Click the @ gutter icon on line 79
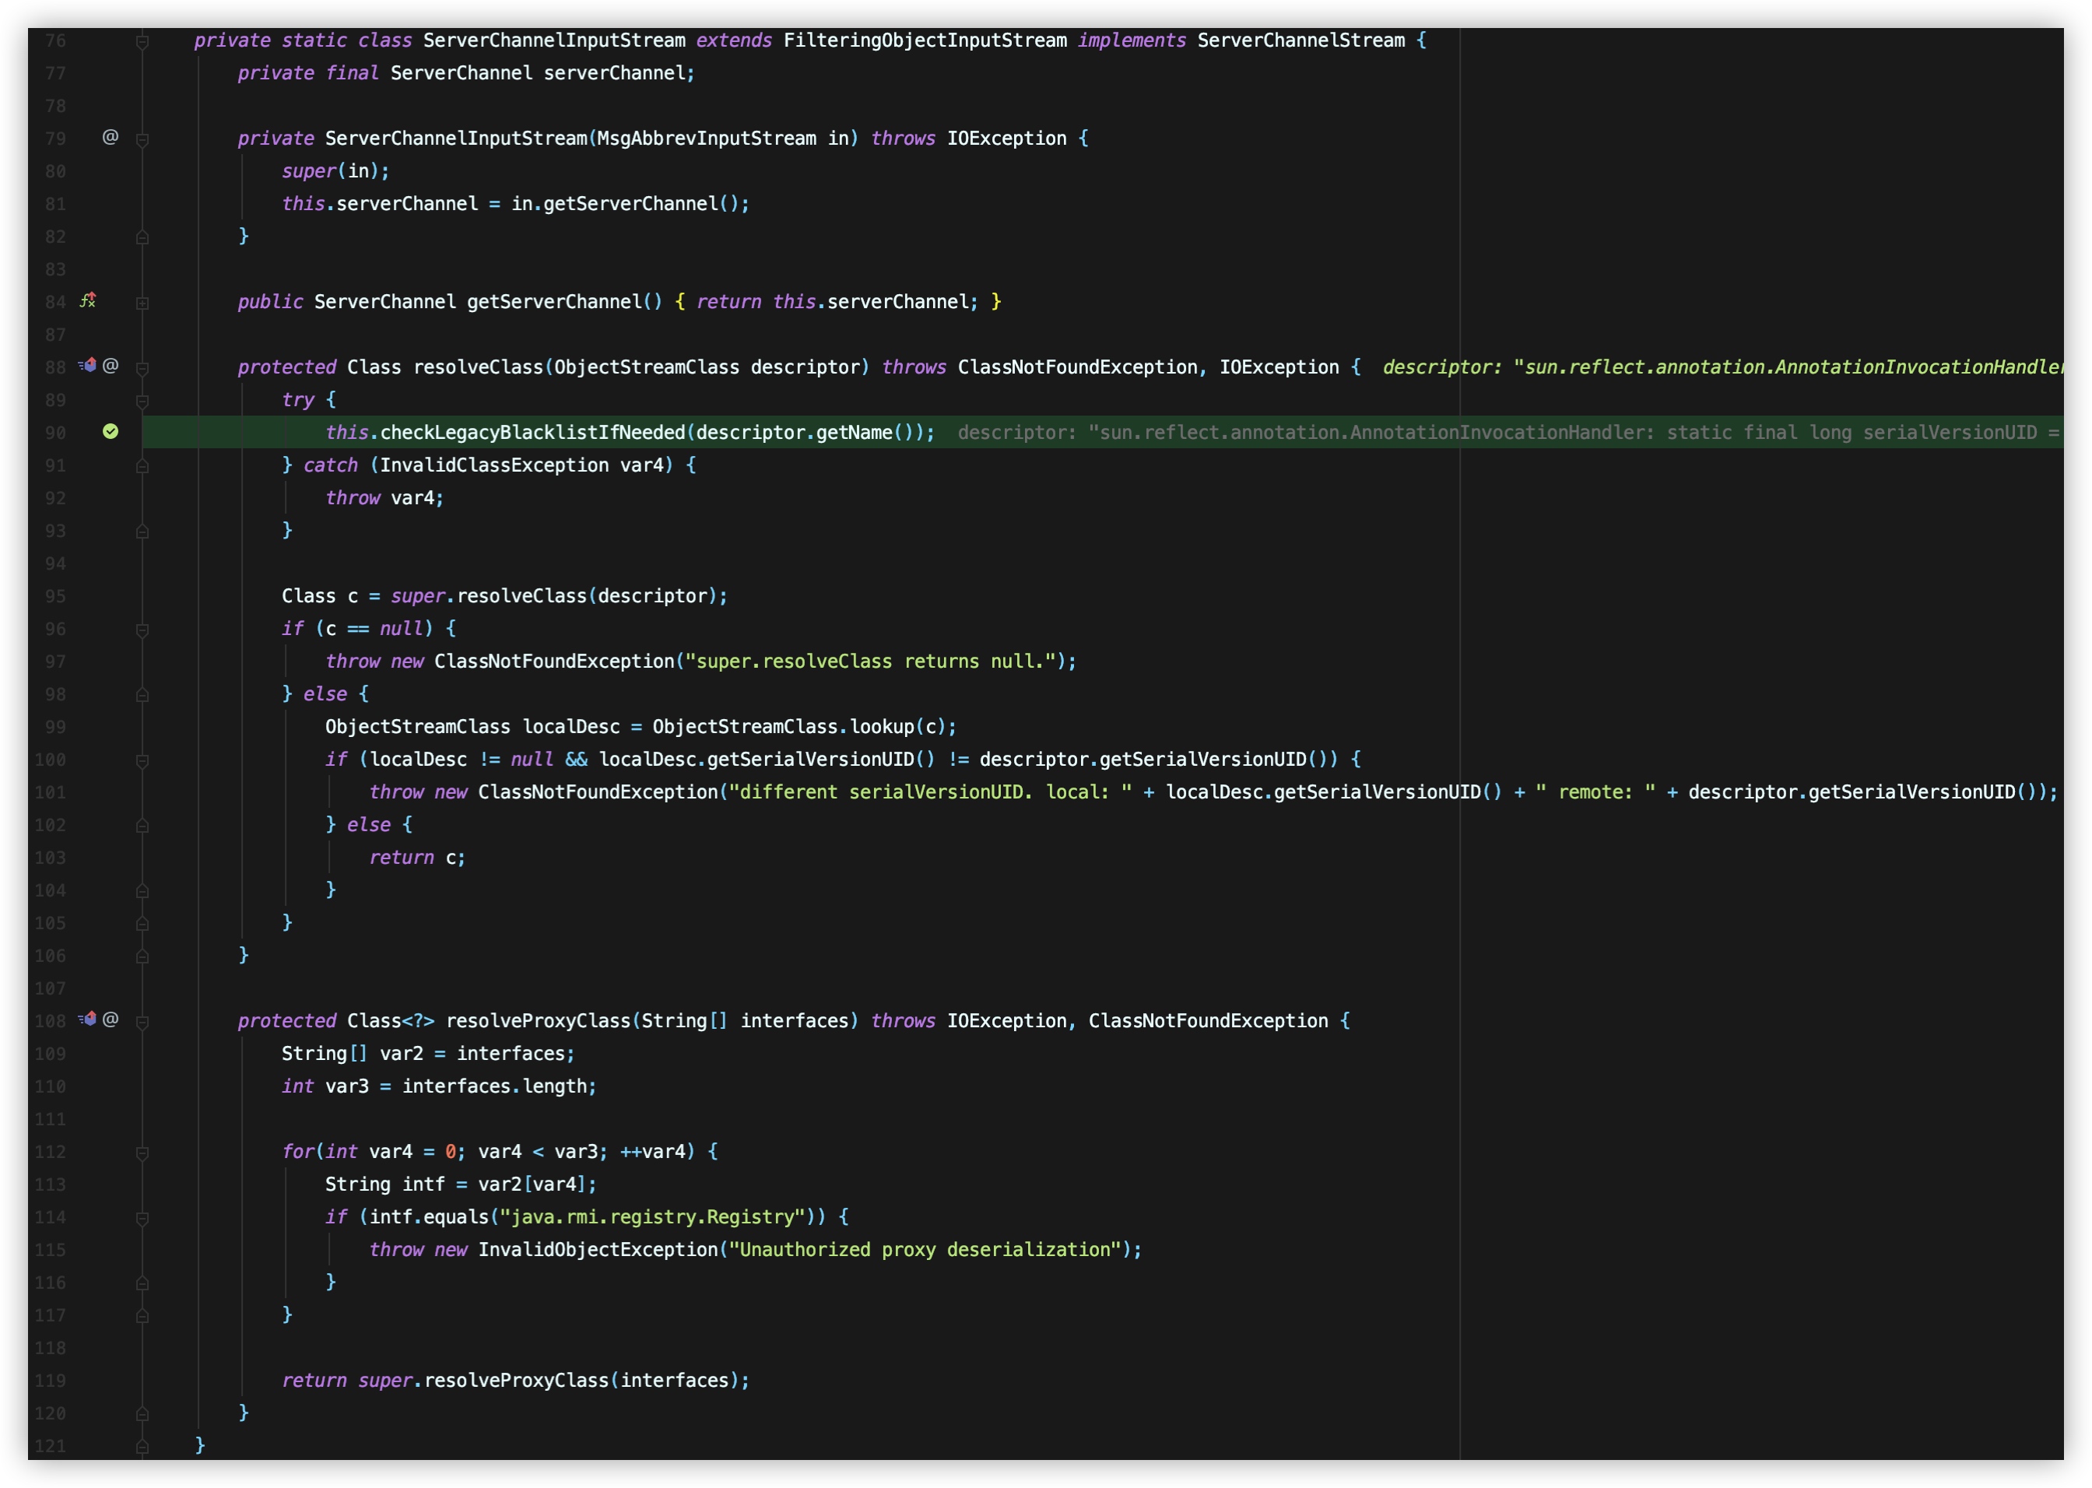This screenshot has width=2092, height=1488. click(110, 138)
